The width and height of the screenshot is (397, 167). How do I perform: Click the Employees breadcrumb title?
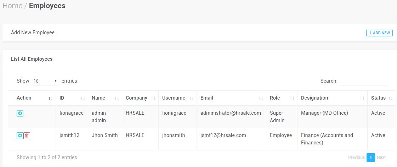click(47, 6)
